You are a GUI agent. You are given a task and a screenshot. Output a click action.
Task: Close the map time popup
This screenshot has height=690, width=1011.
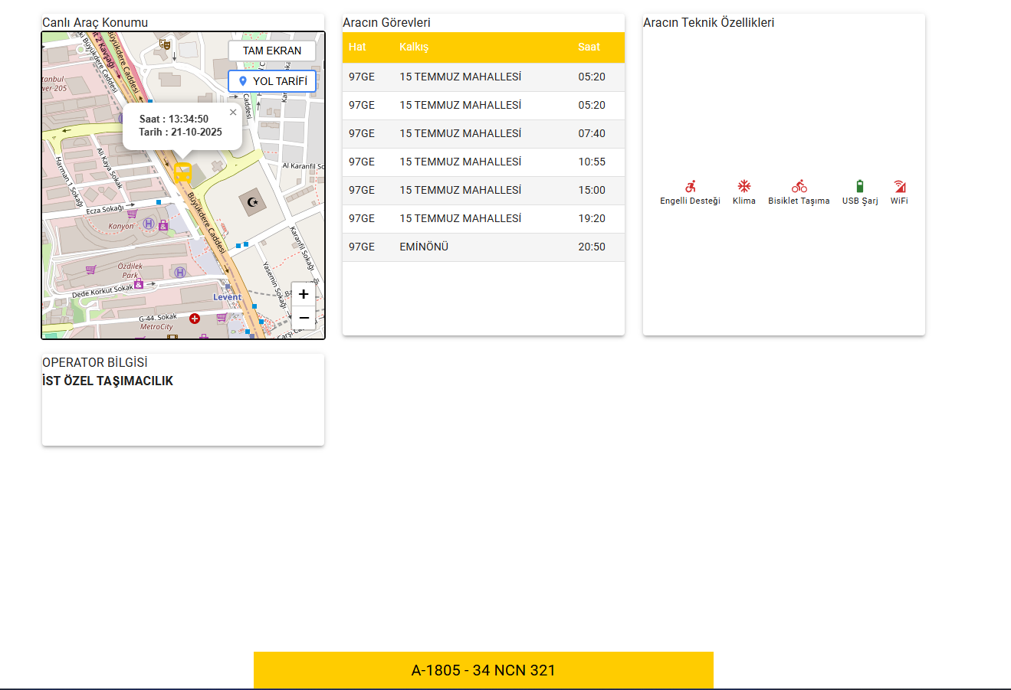tap(233, 113)
